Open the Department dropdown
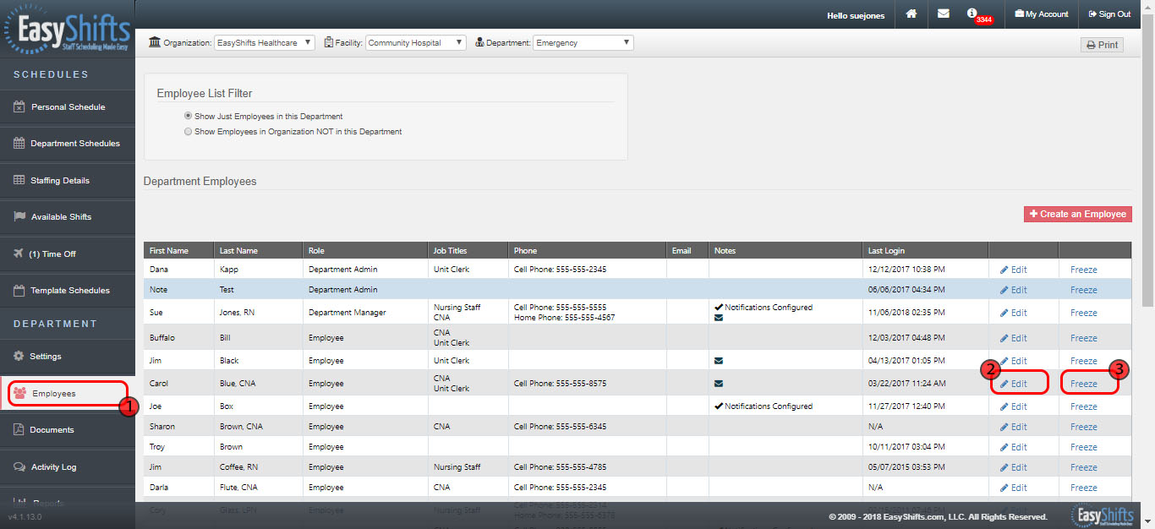The height and width of the screenshot is (529, 1155). tap(583, 42)
